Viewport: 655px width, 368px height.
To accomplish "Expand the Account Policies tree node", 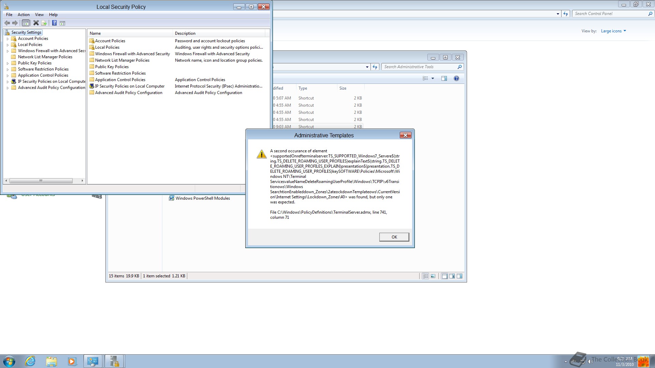I will point(8,39).
